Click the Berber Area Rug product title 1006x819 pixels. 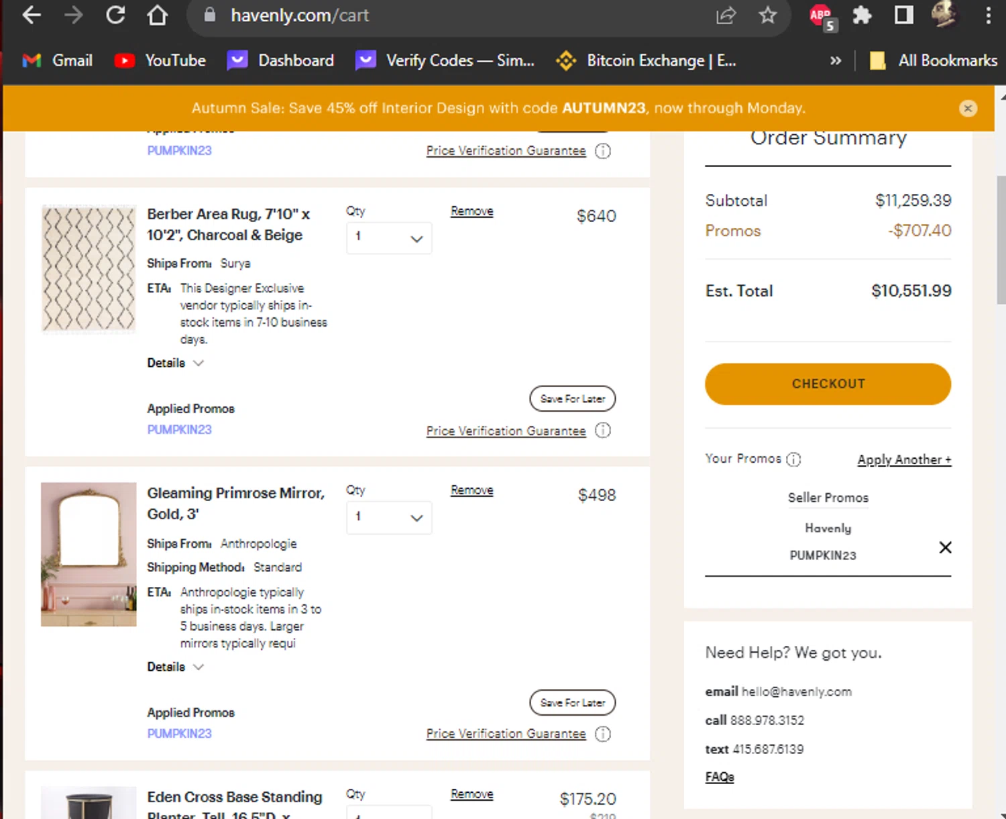pos(228,225)
